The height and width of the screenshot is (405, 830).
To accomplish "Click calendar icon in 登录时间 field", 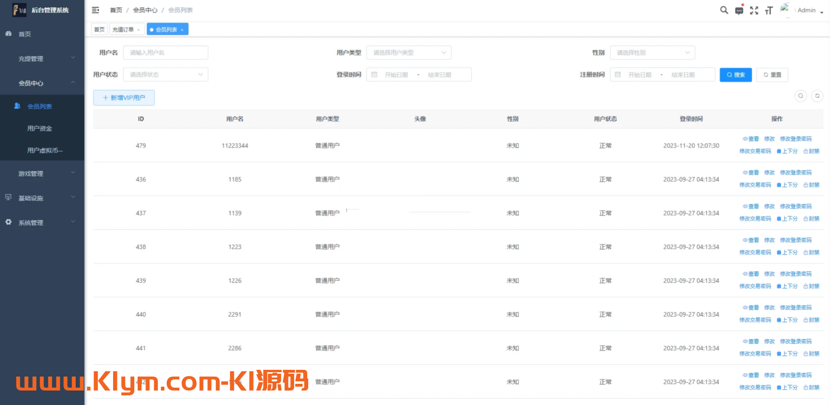I will point(374,75).
